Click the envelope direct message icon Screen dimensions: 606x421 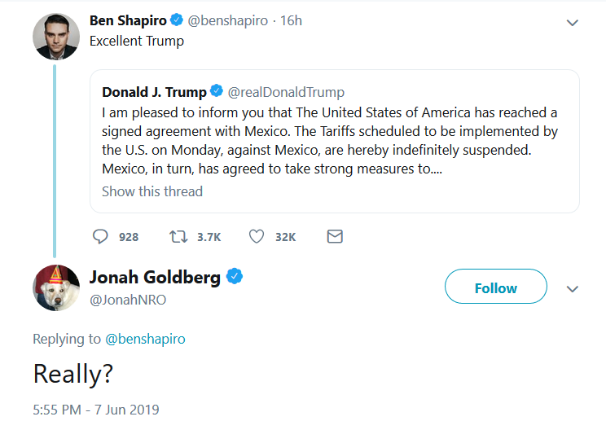tap(334, 236)
